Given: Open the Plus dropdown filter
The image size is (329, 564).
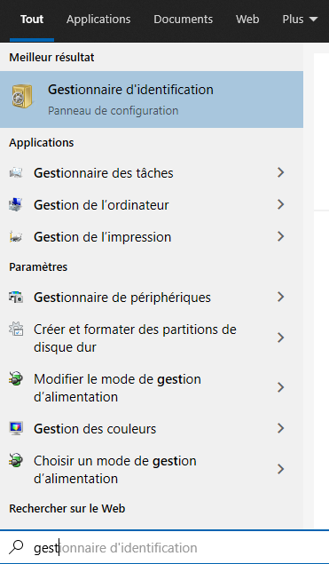Looking at the screenshot, I should pos(300,19).
